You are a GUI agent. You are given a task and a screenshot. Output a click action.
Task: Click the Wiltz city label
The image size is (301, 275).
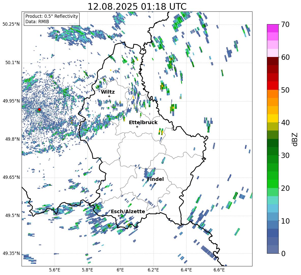108,92
